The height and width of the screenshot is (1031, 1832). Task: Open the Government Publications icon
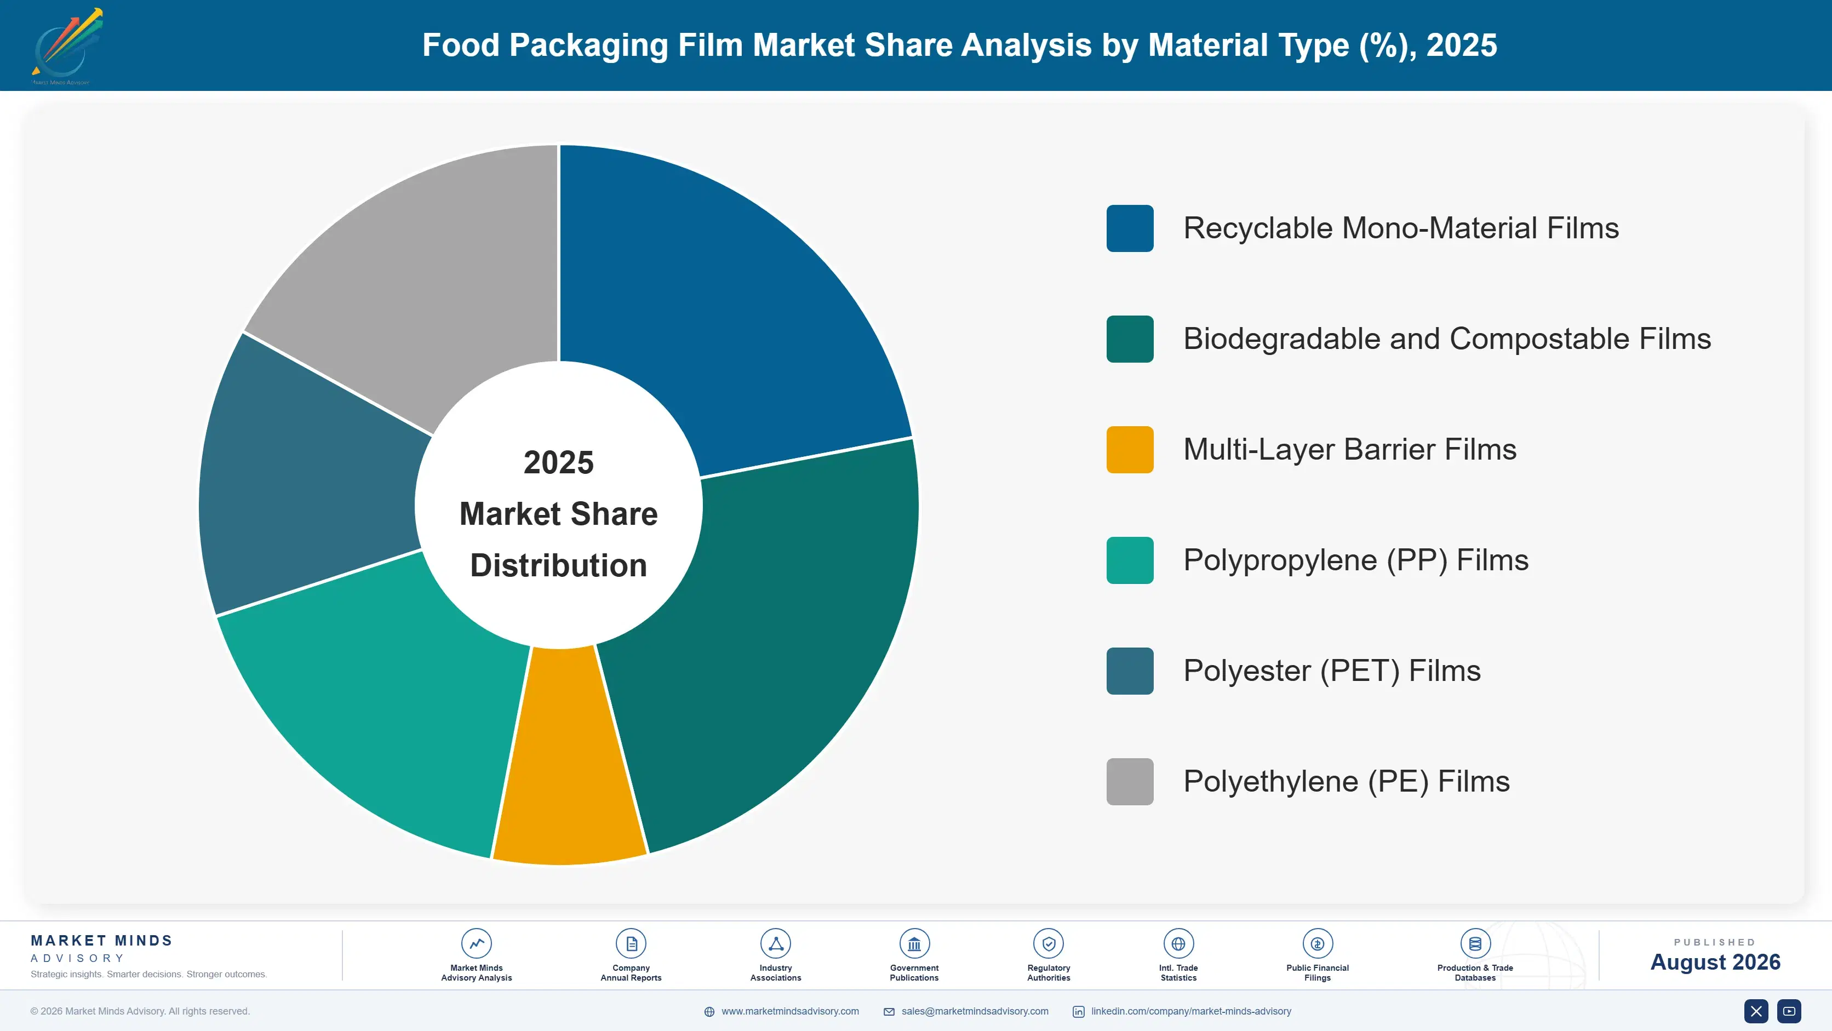tap(914, 943)
